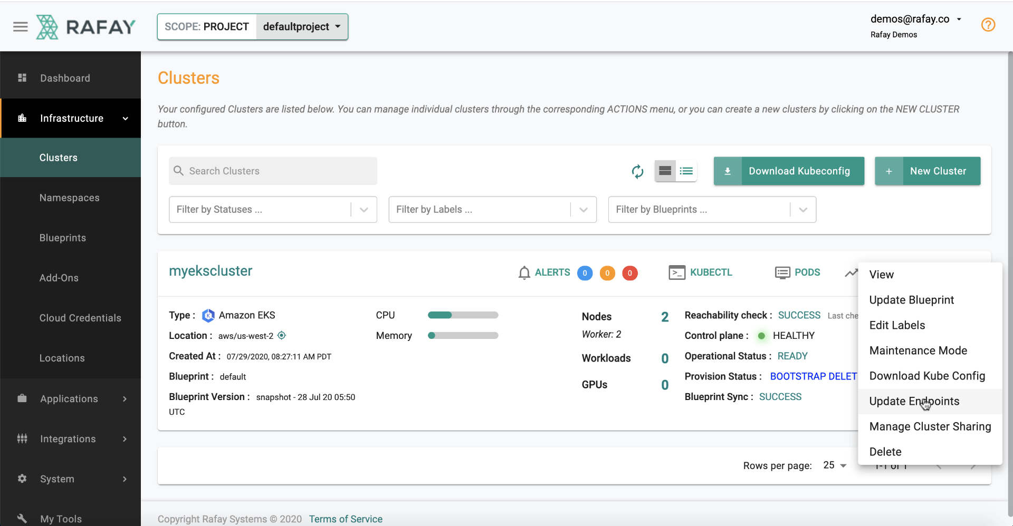Expand the Applications sidebar section

click(x=125, y=399)
